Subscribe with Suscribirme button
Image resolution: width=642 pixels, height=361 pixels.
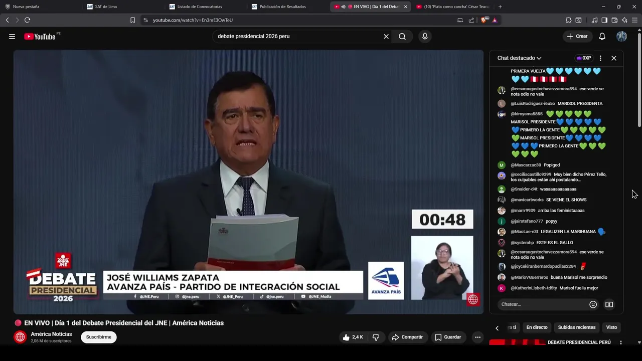click(x=99, y=337)
